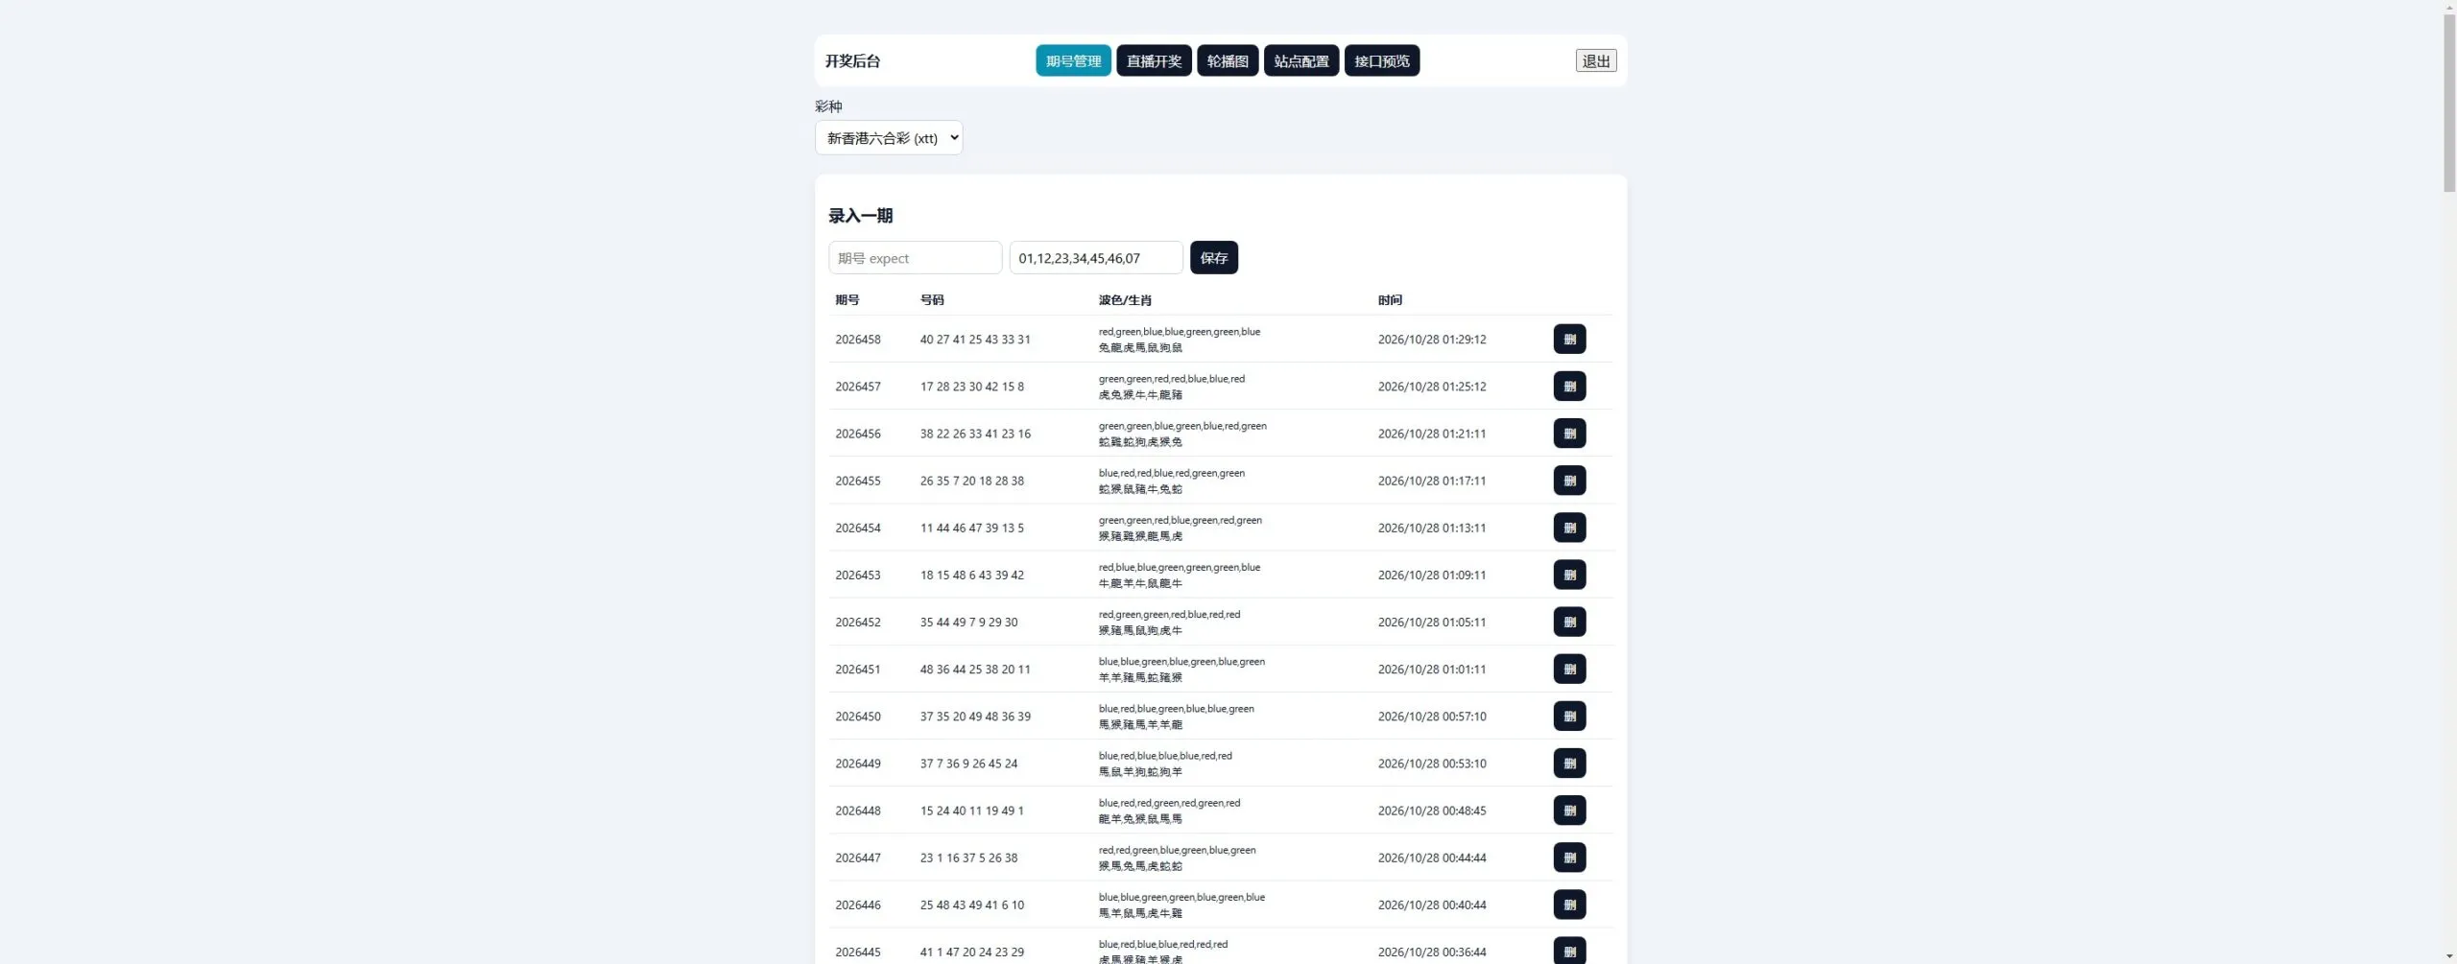
Task: Focus the 期号 expect input field
Action: pyautogui.click(x=915, y=257)
